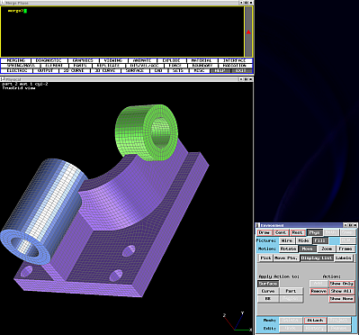359x335 pixels.
Task: Open the Move Pts. tab
Action: click(286, 258)
